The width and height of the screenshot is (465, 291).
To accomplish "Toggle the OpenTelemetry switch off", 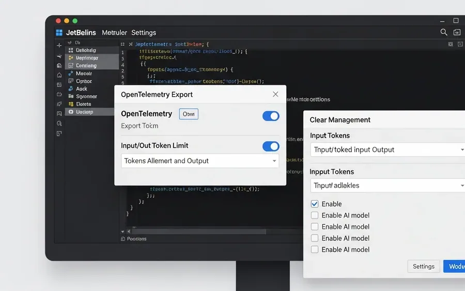I will 271,116.
